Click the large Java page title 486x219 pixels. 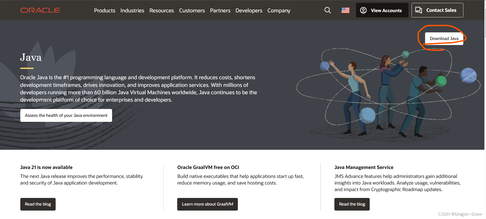[31, 57]
